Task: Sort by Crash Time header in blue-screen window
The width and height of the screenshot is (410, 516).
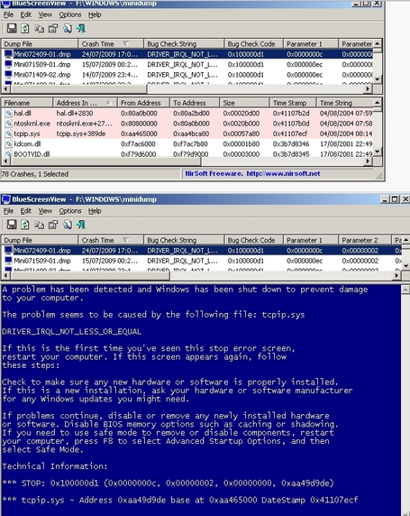Action: click(x=111, y=240)
